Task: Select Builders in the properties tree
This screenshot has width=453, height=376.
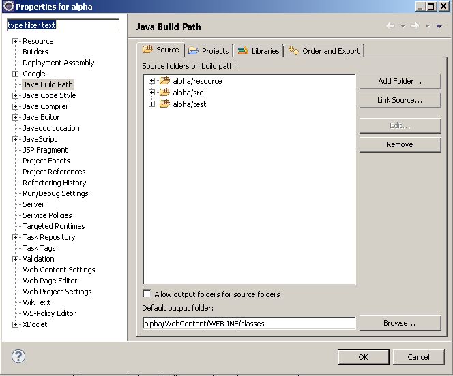Action: click(x=35, y=52)
